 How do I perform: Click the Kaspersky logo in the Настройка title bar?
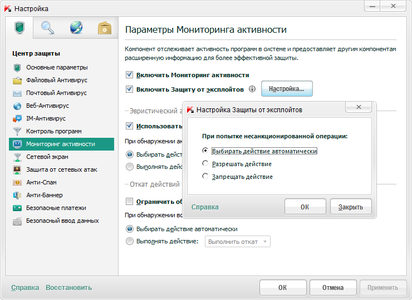8,8
